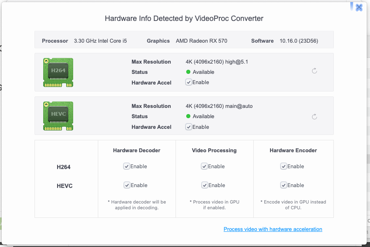370x247 pixels.
Task: Click the 'Hardware Encoder' column header
Action: click(293, 150)
